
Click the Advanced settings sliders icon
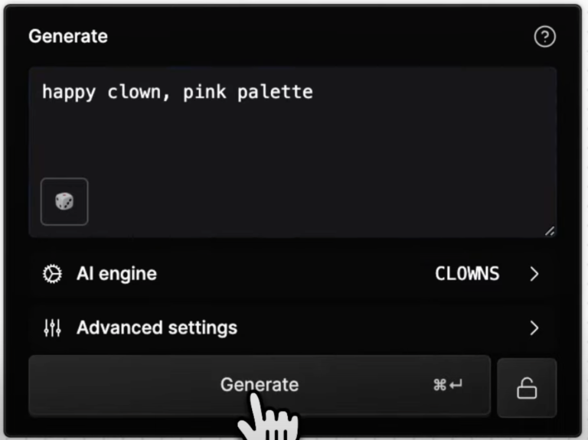[52, 328]
